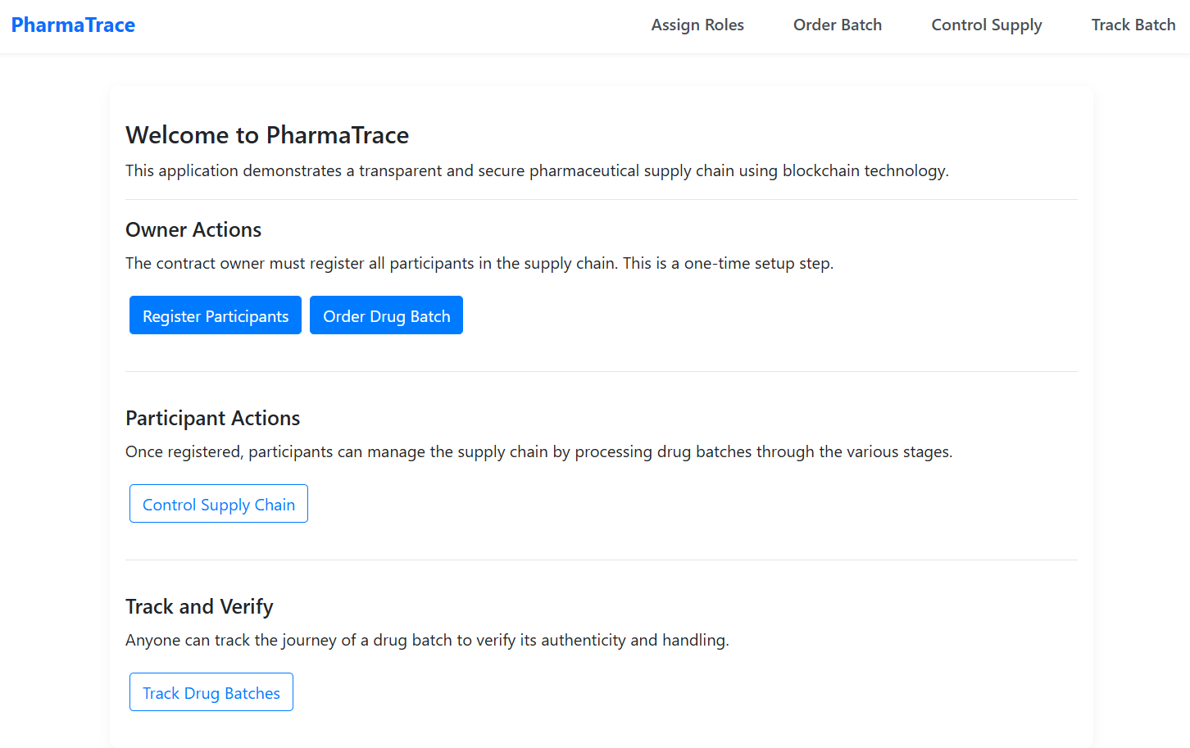Open Control Supply Chain under Participant Actions
Viewport: 1190px width, 748px height.
pos(218,503)
